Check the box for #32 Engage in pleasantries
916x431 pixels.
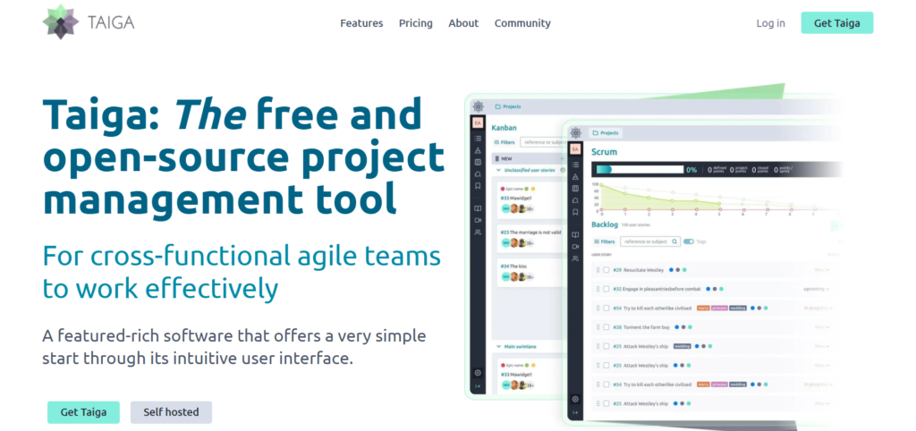(x=606, y=289)
